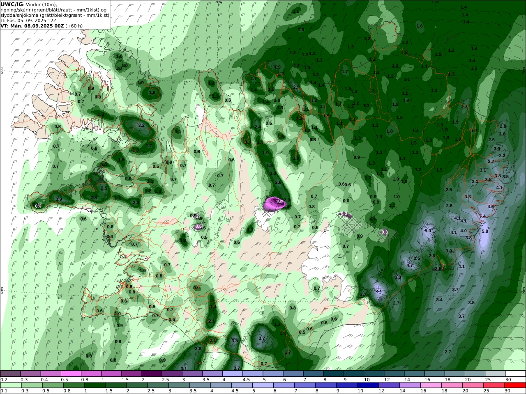Click the forest green swatch labeled 0.8 in the lower legend row
526x394 pixels.
[x=74, y=385]
